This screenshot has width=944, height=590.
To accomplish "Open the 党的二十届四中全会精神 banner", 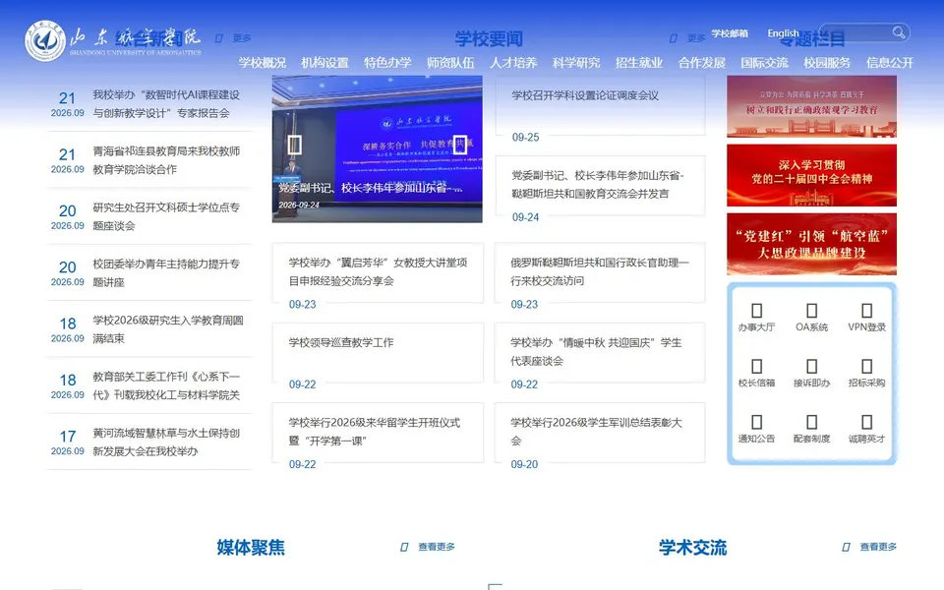I will coord(811,175).
